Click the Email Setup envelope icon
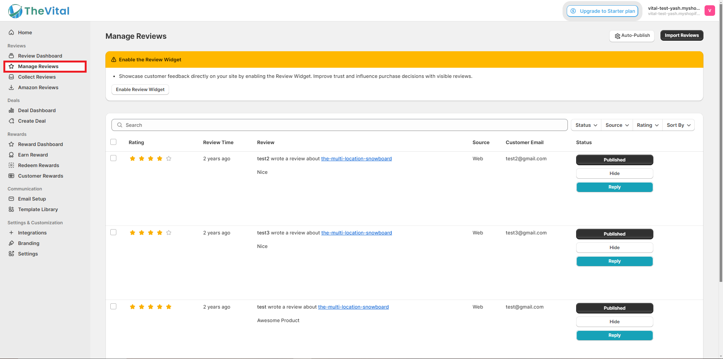Viewport: 723px width, 359px height. (x=11, y=199)
